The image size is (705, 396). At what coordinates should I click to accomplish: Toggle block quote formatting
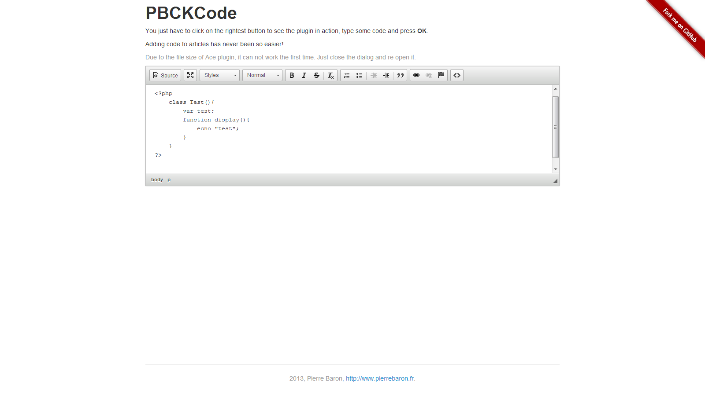click(400, 75)
